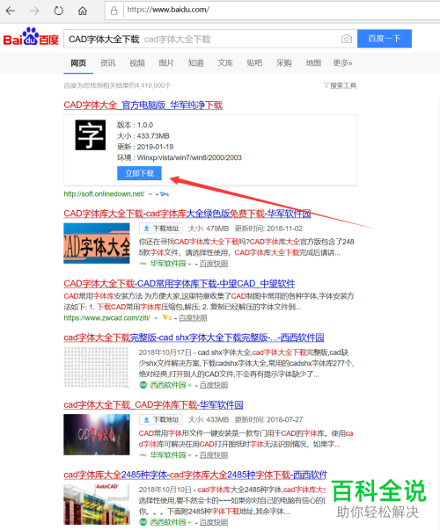
Task: Switch to the 知道 tab
Action: point(195,63)
